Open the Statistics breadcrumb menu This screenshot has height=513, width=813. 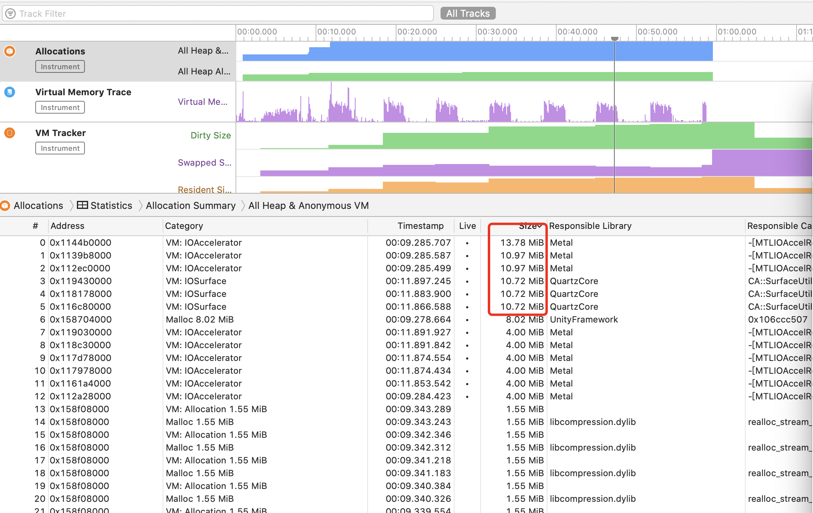(x=111, y=206)
